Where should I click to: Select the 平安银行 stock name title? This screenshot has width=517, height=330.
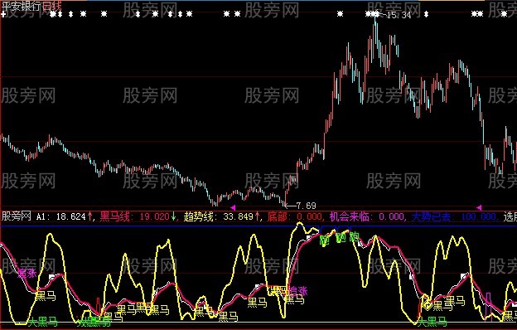21,6
